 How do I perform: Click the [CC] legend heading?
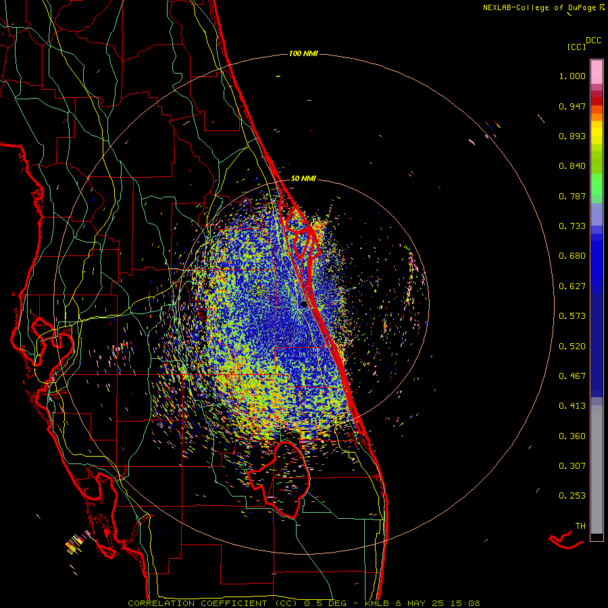[577, 47]
